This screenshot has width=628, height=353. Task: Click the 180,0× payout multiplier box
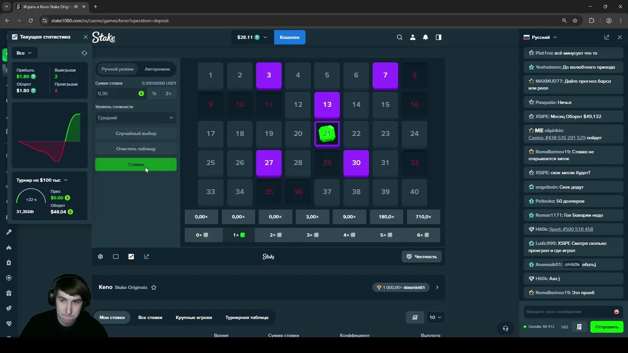pos(386,217)
